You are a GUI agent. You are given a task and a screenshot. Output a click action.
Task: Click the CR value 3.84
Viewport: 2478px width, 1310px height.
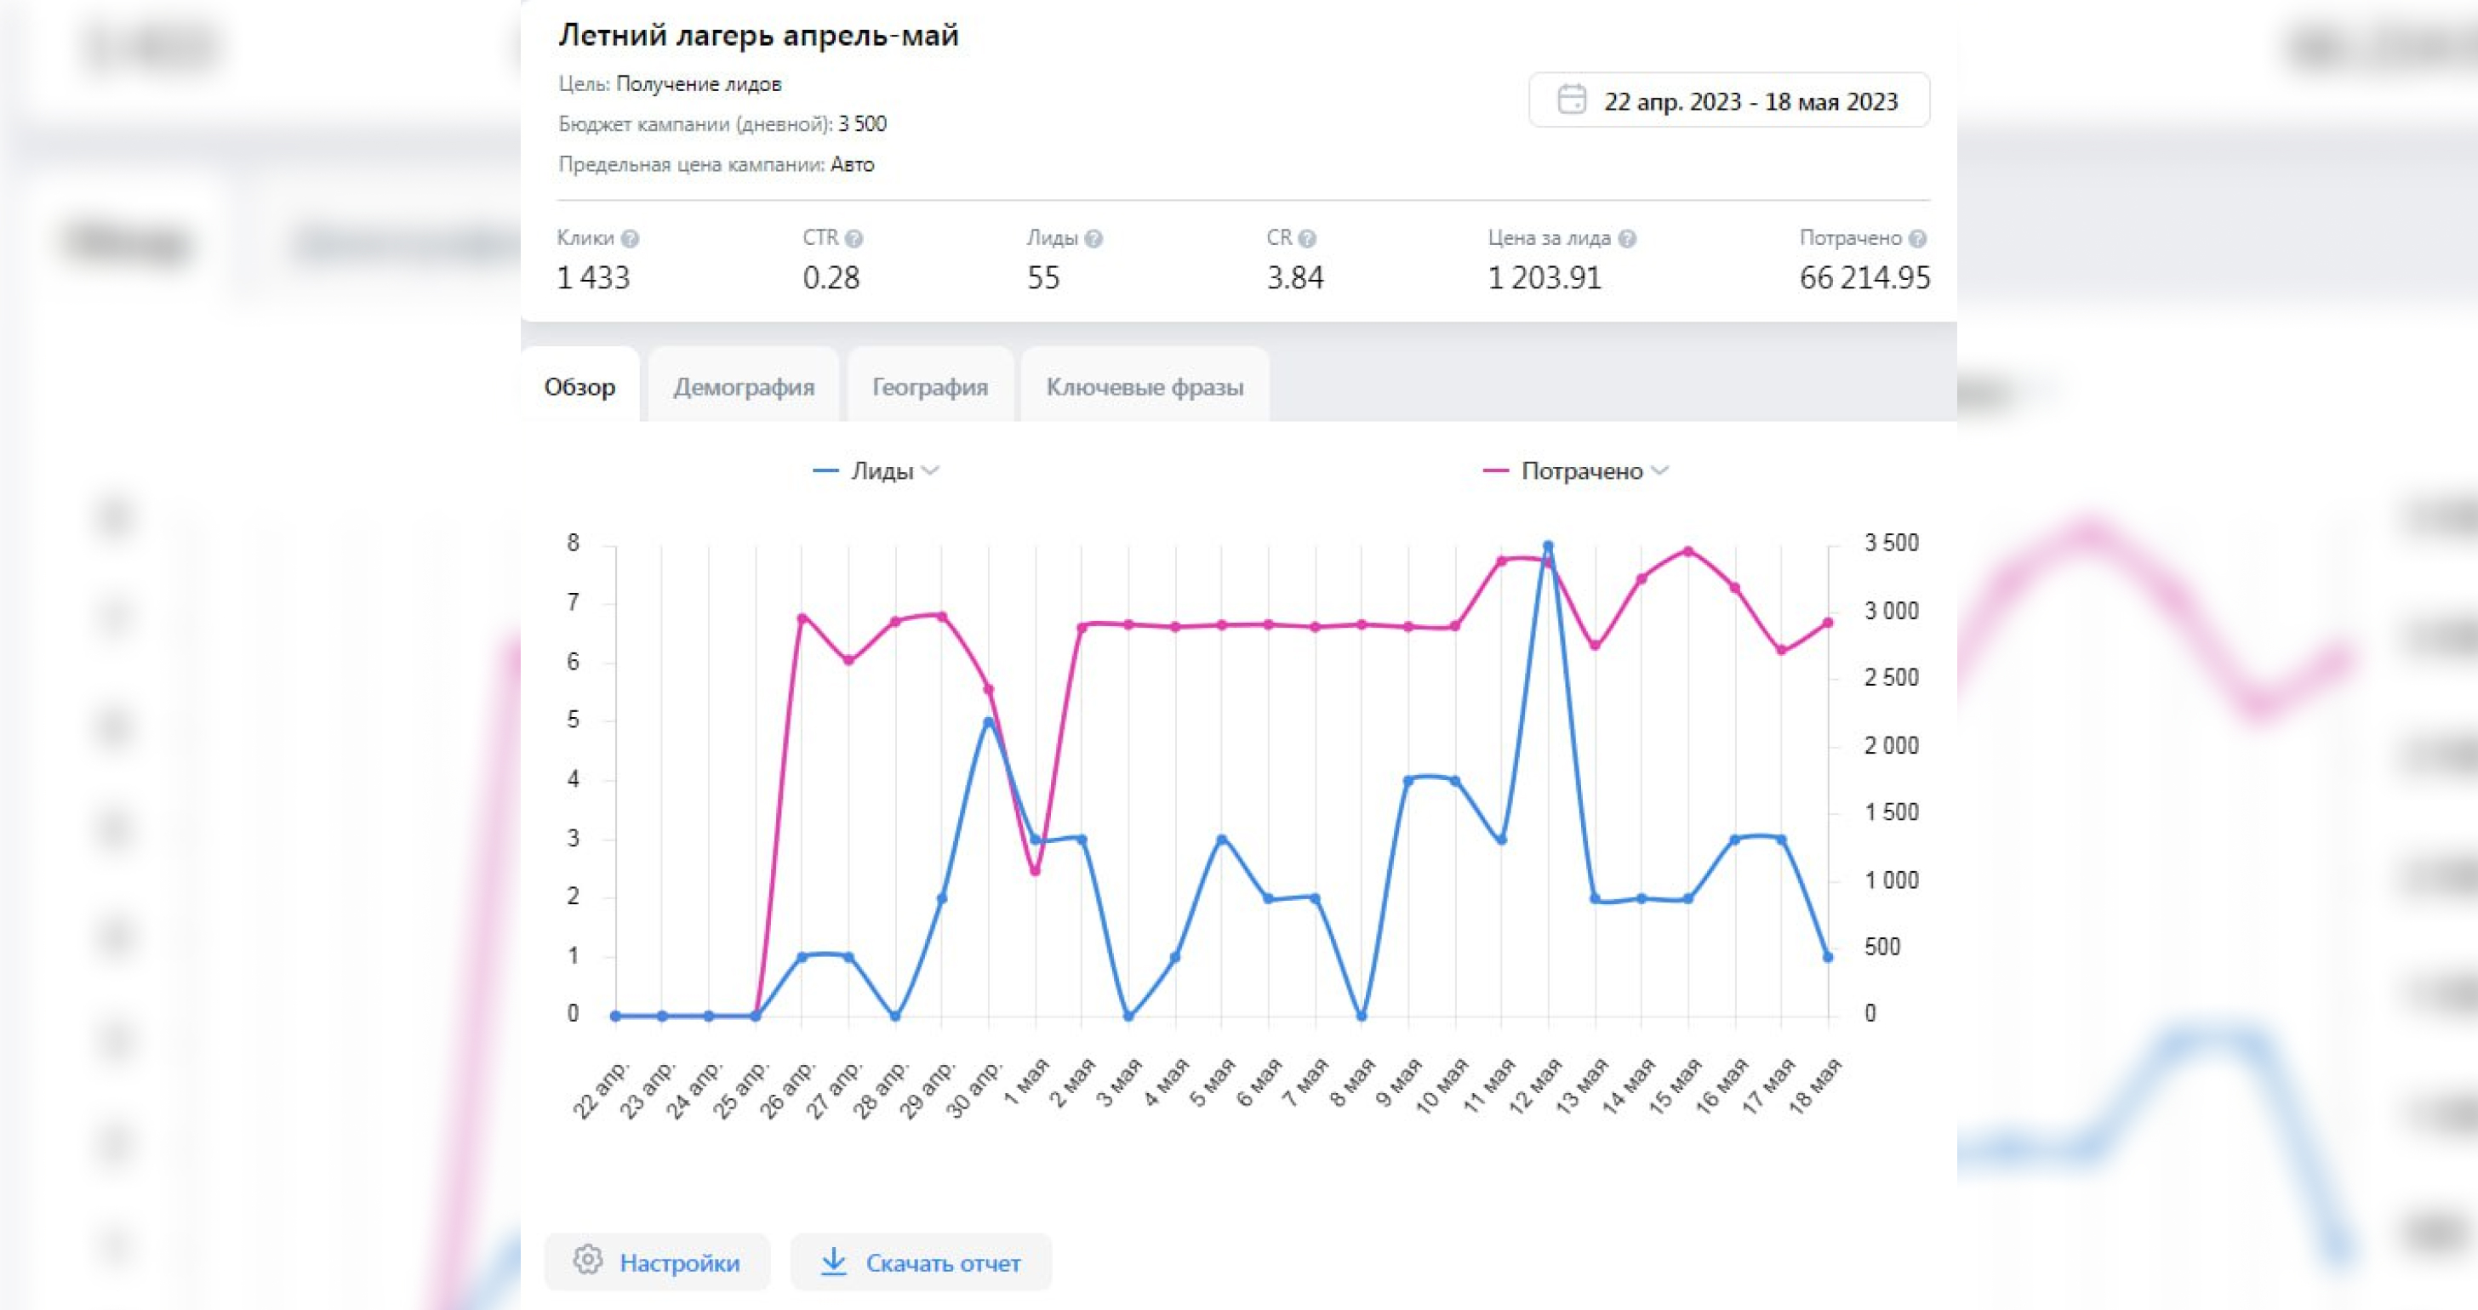(1295, 278)
